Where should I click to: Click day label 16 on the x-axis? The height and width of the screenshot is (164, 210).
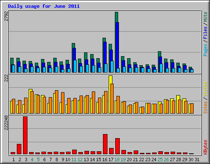pyautogui.click(x=105, y=159)
